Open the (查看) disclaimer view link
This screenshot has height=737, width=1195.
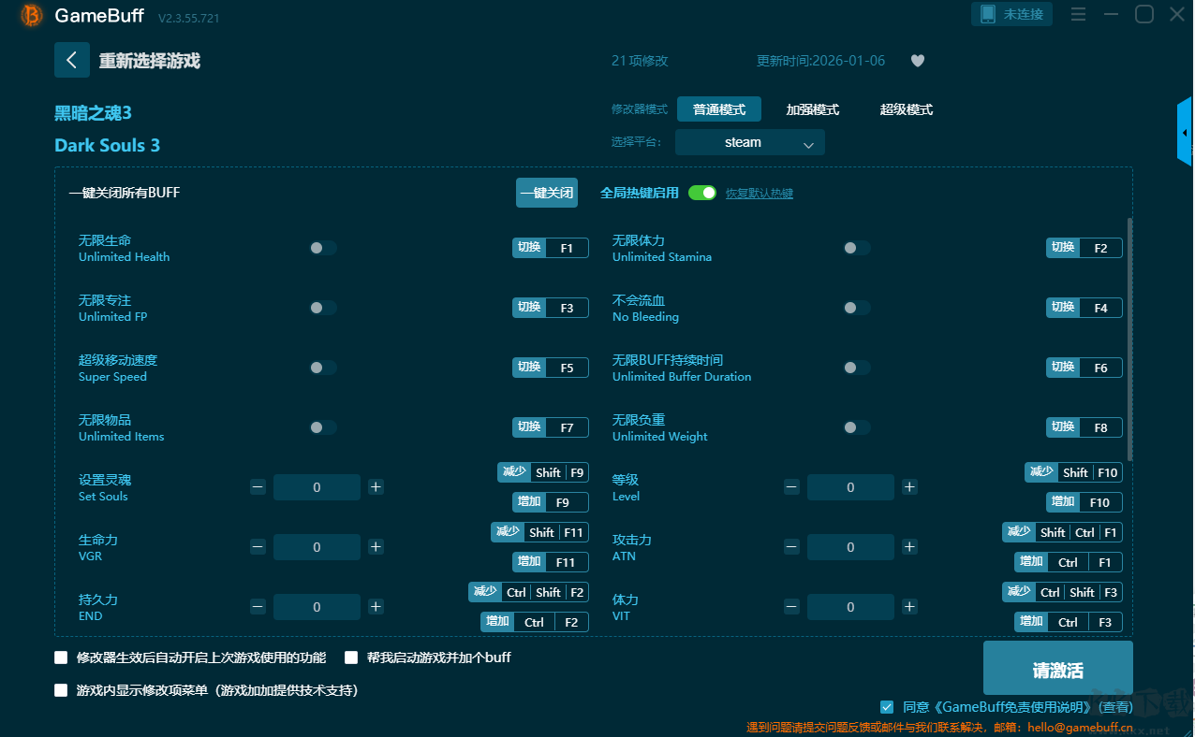(x=1115, y=708)
